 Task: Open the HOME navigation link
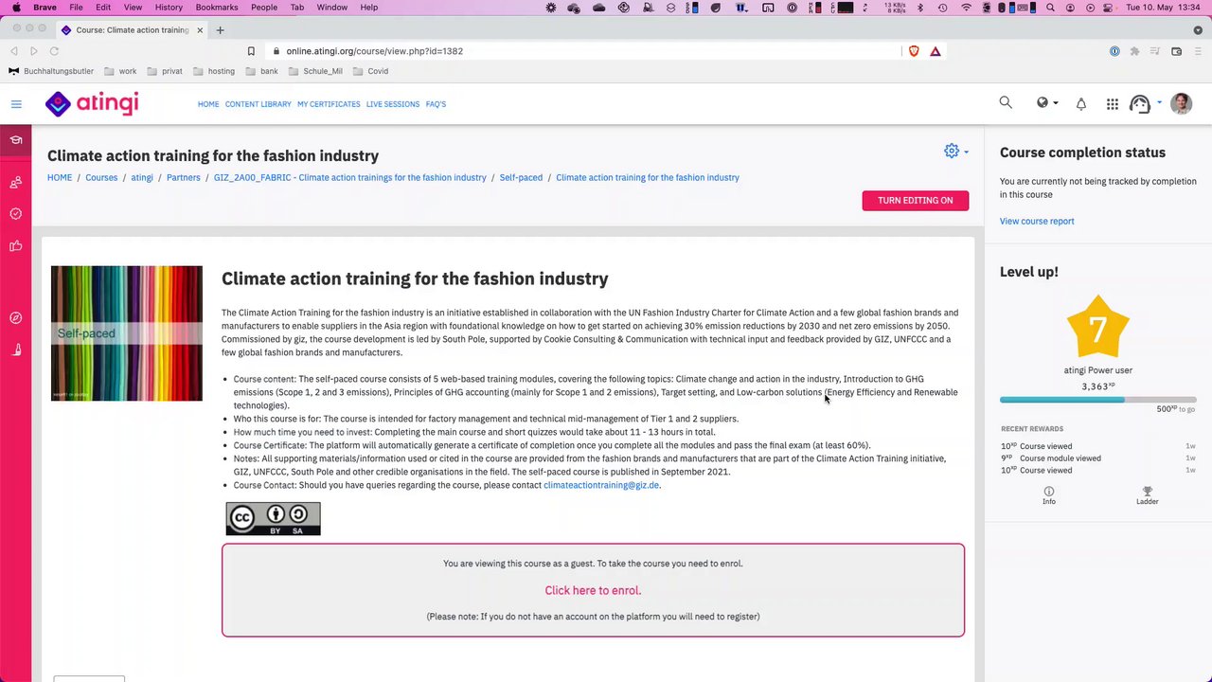[x=208, y=104]
